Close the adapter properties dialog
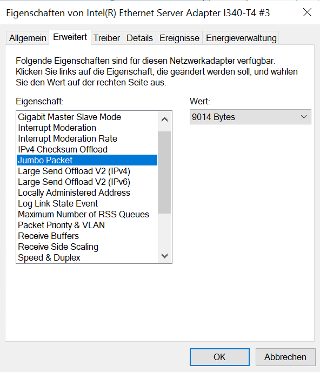320x372 pixels. coord(307,12)
